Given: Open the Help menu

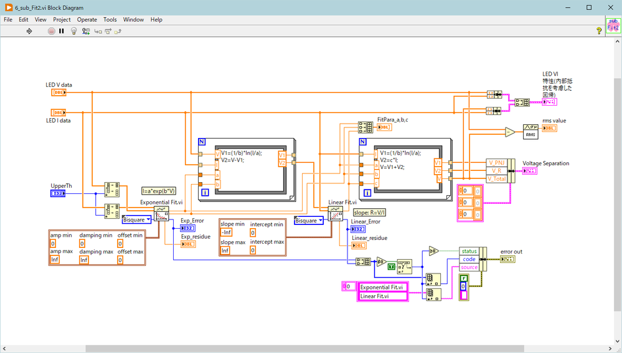Looking at the screenshot, I should tap(156, 19).
